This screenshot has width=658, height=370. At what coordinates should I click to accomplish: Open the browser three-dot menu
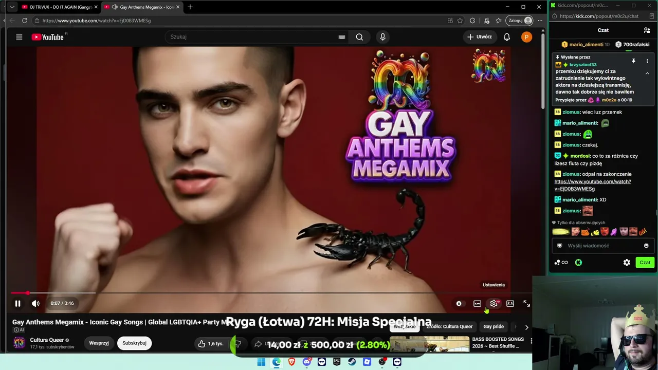point(540,21)
